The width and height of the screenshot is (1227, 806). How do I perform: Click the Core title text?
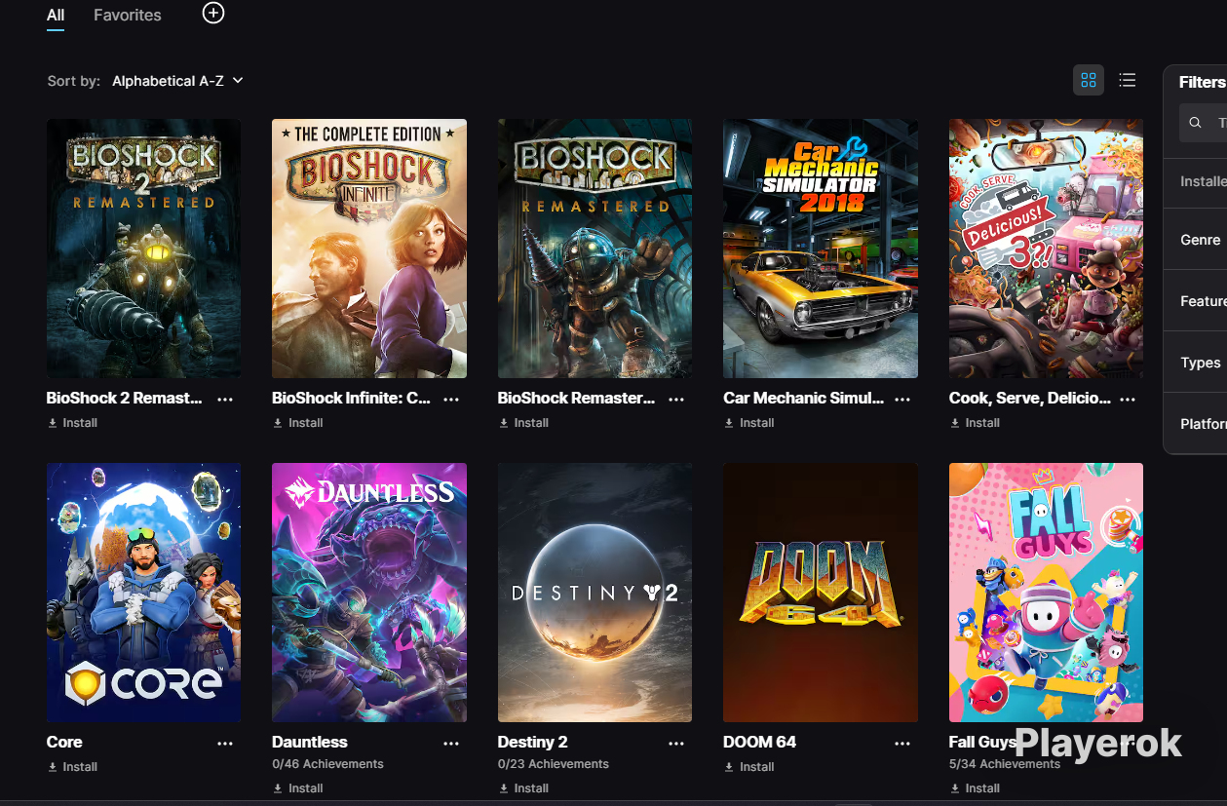[64, 742]
